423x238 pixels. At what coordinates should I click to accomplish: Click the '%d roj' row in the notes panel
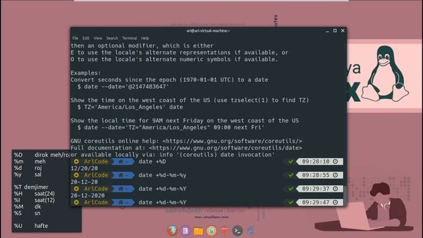[x=28, y=168]
